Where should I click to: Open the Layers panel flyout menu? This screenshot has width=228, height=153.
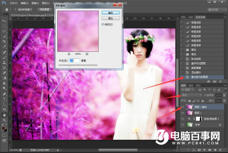click(x=225, y=86)
